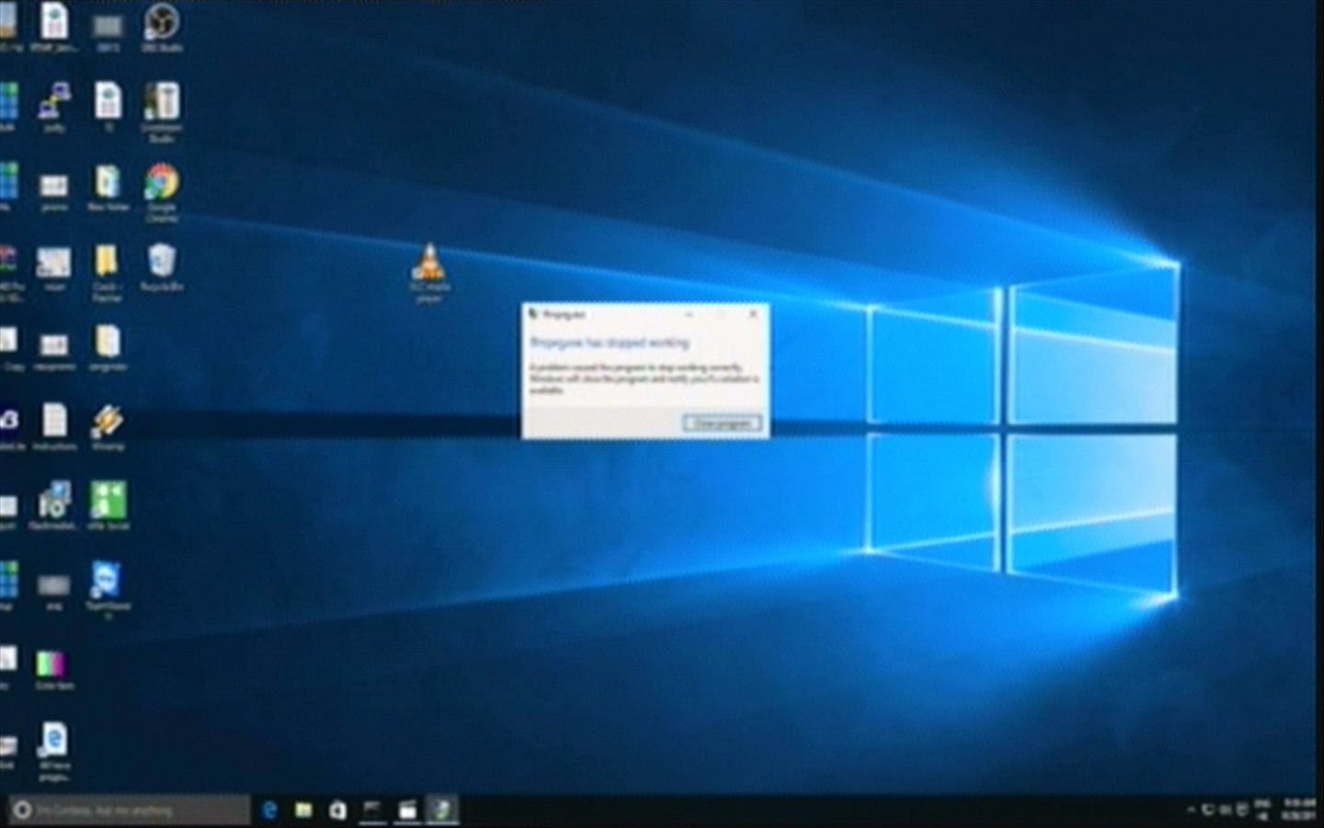Select the Instructions text file icon
This screenshot has height=828, width=1324.
pyautogui.click(x=54, y=427)
